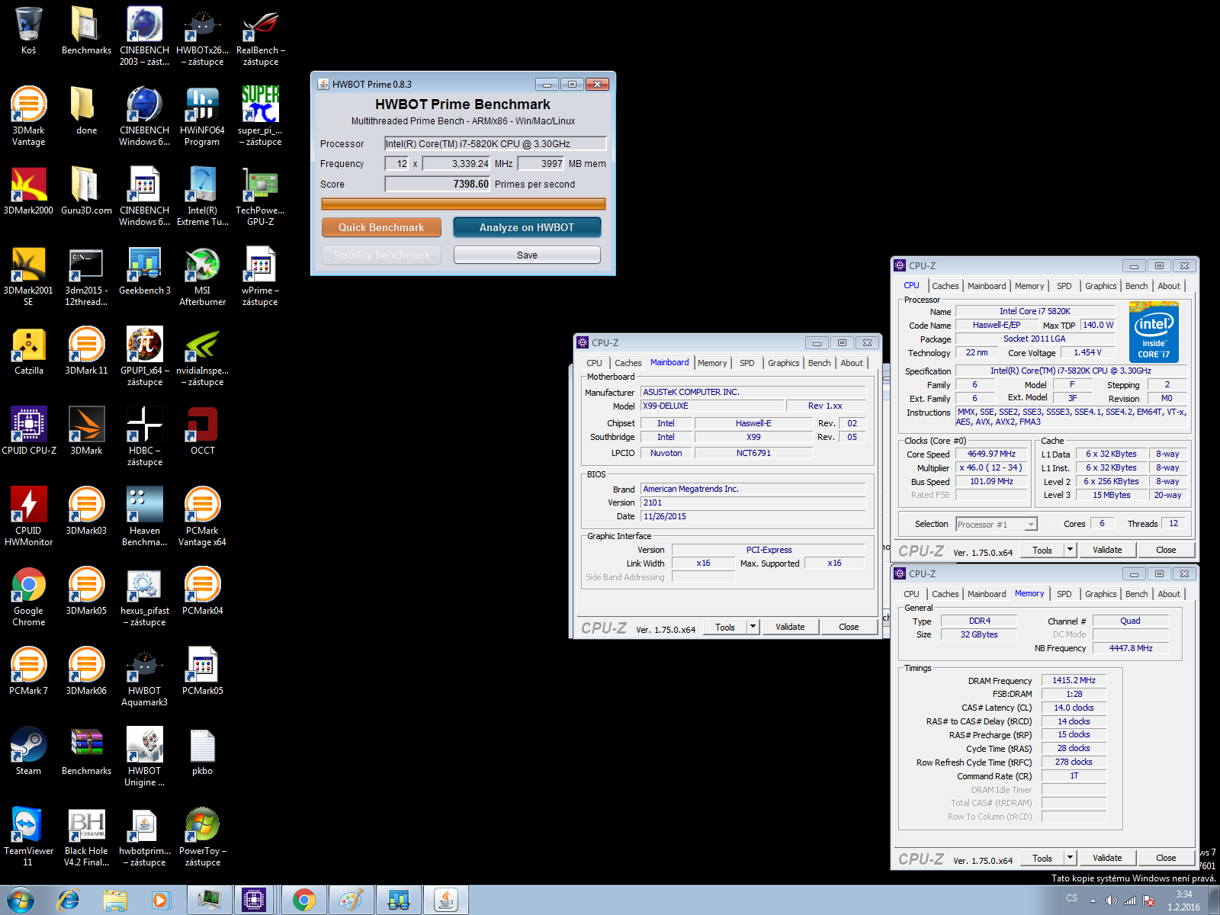The height and width of the screenshot is (915, 1220).
Task: Open Graphics tab in CPU tab CPU-Z window
Action: pyautogui.click(x=1101, y=286)
